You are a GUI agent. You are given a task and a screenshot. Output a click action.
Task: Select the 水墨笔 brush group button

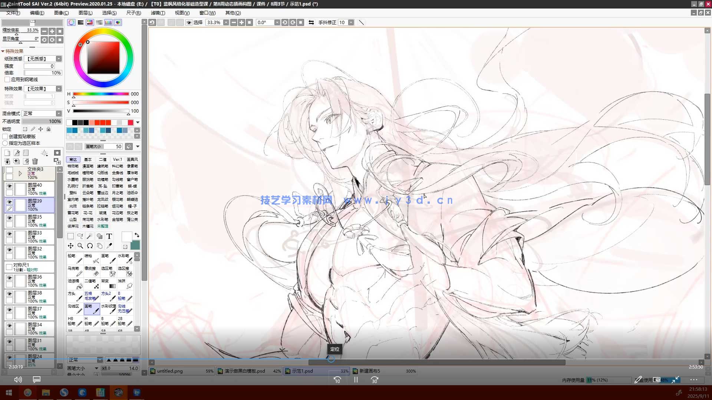(x=73, y=180)
